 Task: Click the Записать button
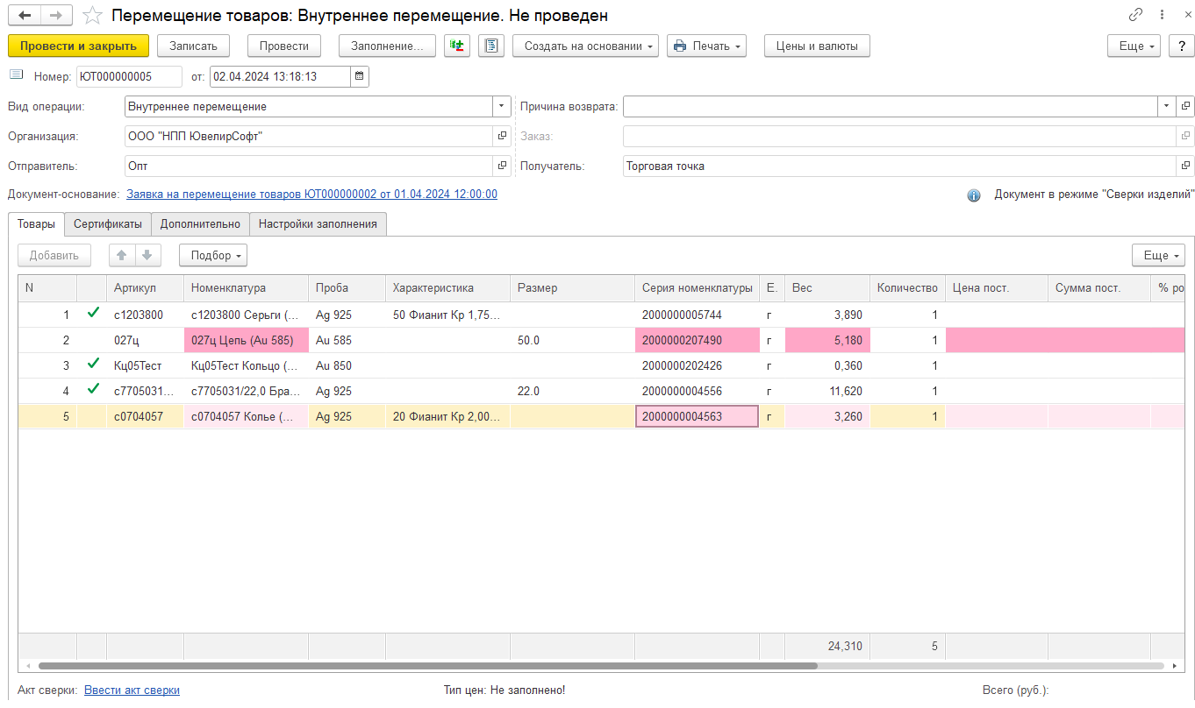[x=194, y=46]
